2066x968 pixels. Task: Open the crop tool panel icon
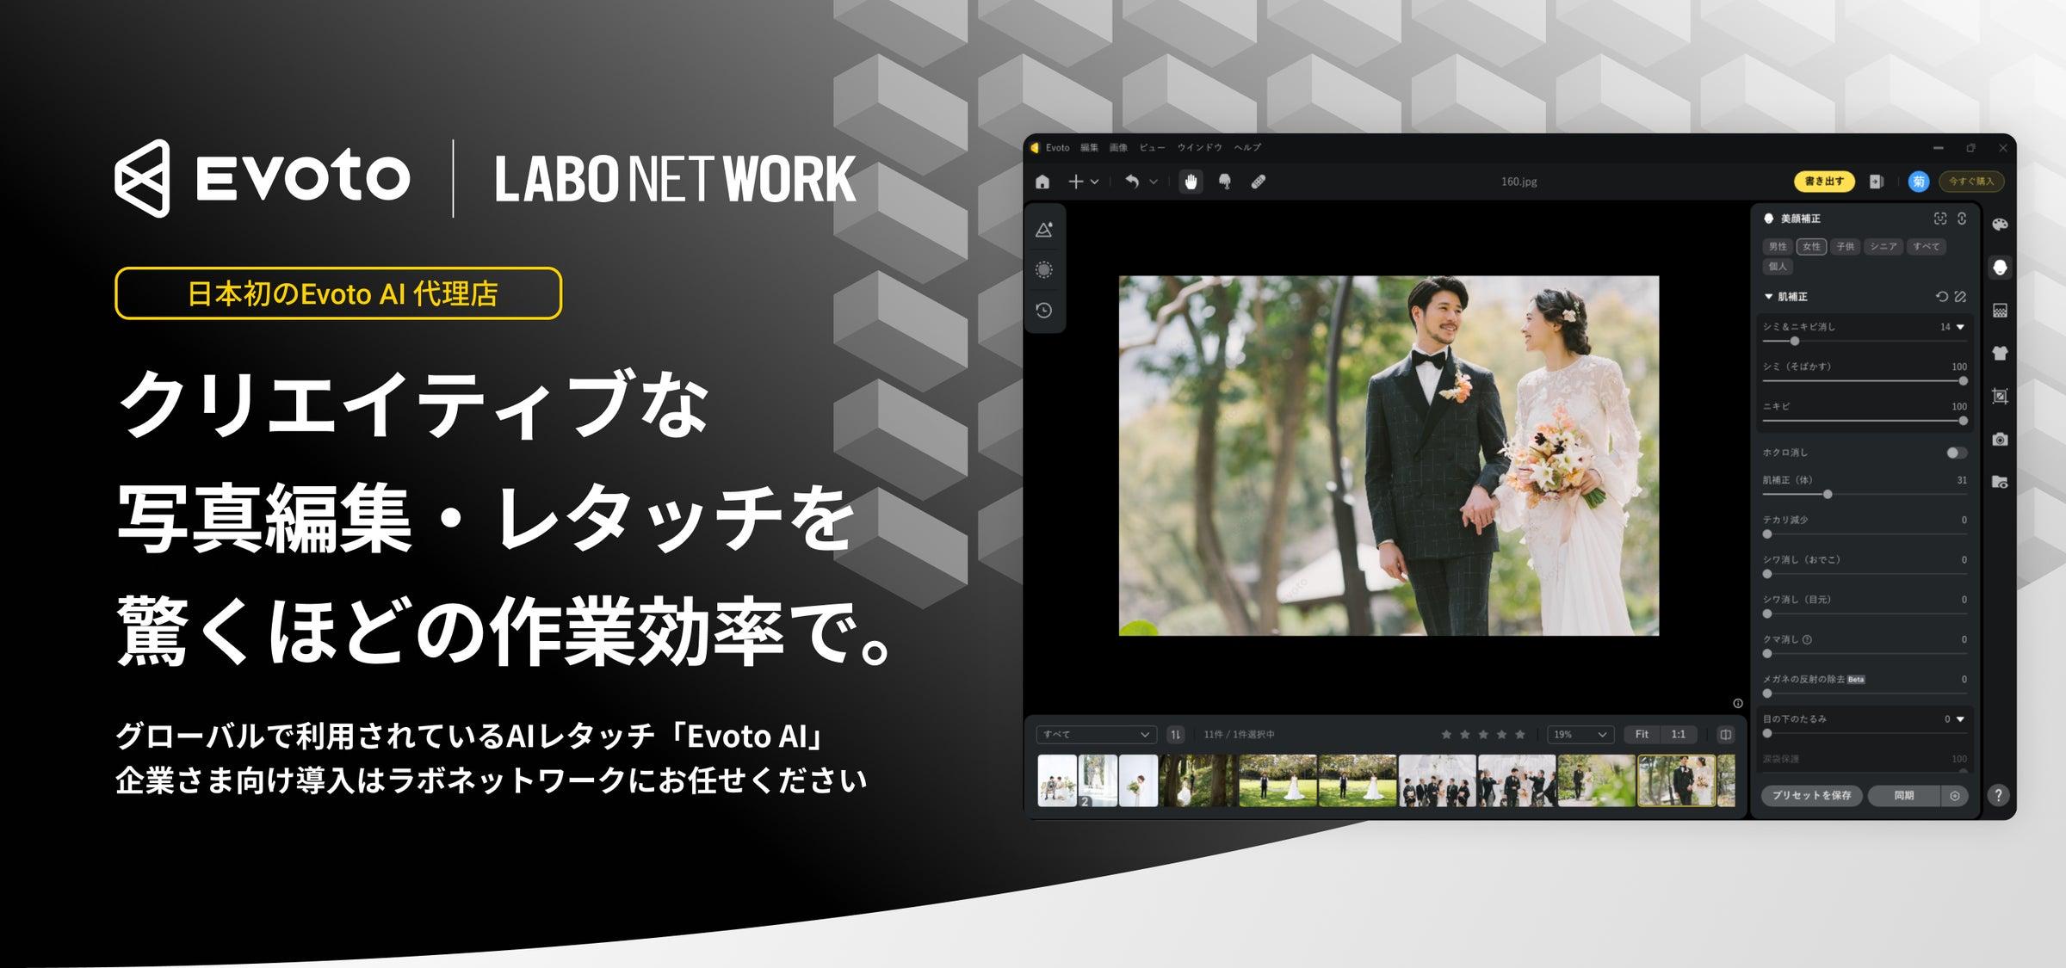[x=2000, y=396]
